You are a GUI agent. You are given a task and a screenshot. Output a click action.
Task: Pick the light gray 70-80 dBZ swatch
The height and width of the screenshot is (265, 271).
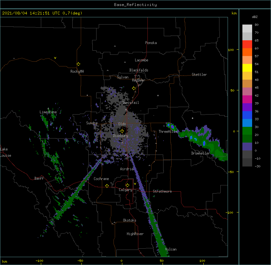tap(247, 29)
